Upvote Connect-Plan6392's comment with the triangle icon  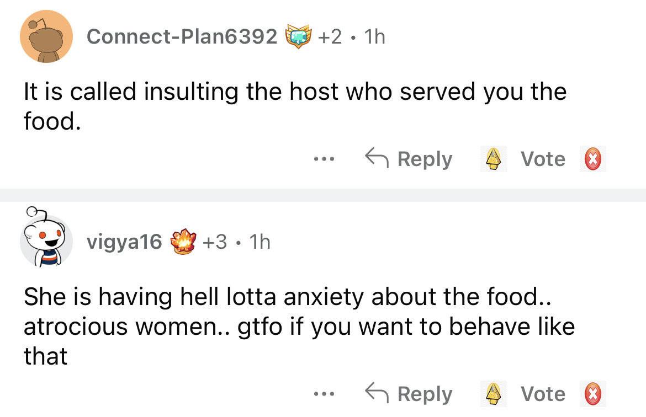tap(493, 159)
